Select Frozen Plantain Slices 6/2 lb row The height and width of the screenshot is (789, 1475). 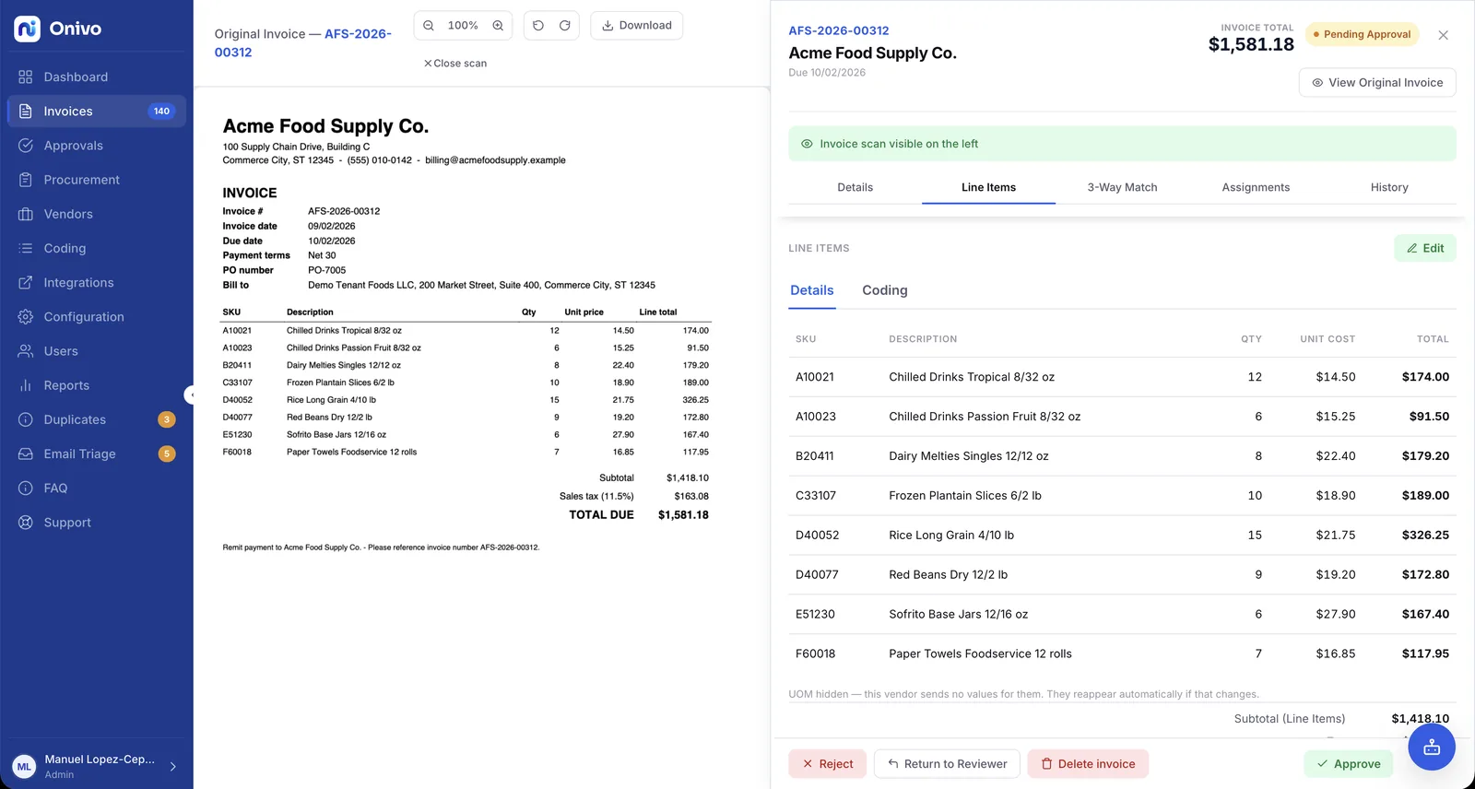tap(1122, 496)
